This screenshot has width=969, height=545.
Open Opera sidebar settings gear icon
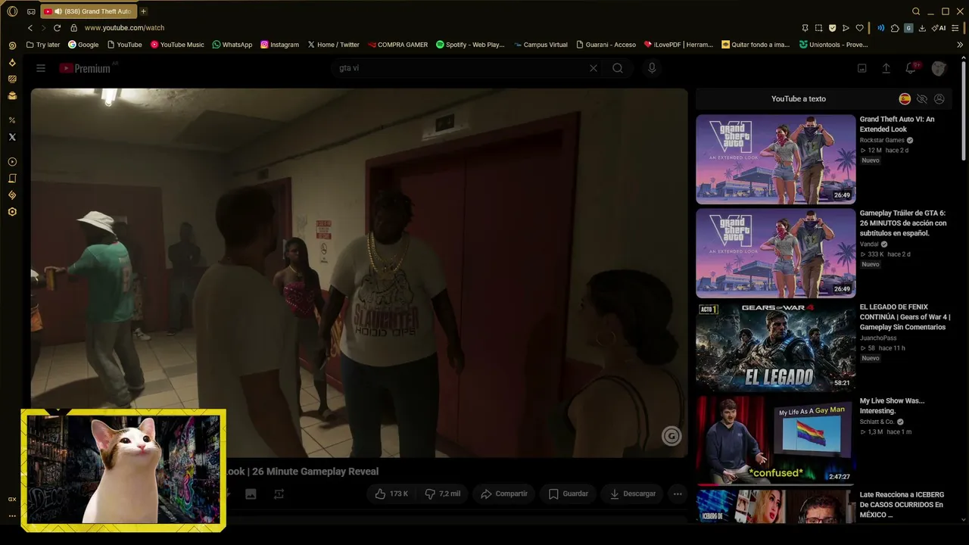click(x=12, y=212)
